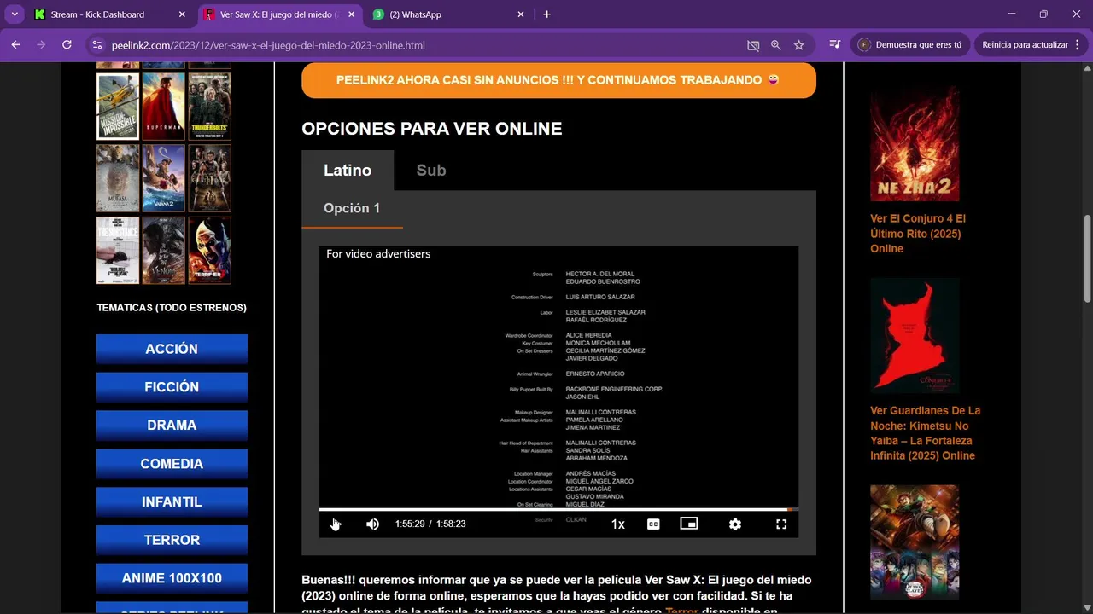The height and width of the screenshot is (614, 1093).
Task: Click the Demon Slayer poster thumbnail
Action: coord(915,542)
